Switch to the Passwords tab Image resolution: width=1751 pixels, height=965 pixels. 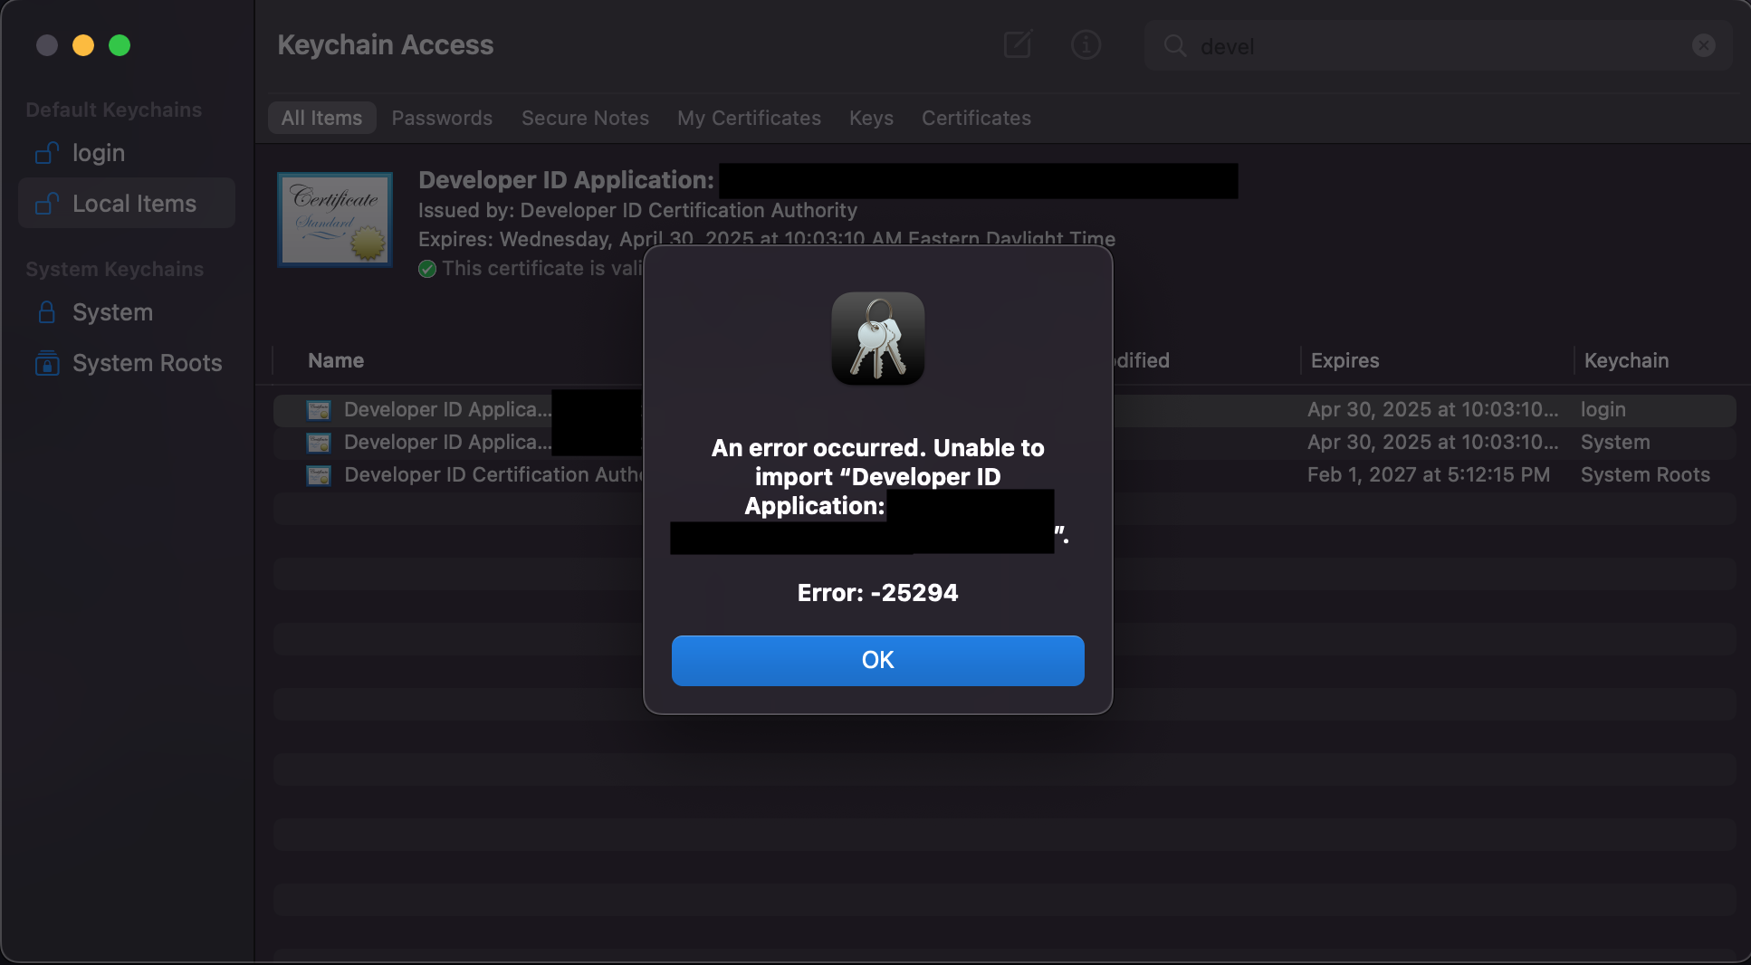click(442, 118)
